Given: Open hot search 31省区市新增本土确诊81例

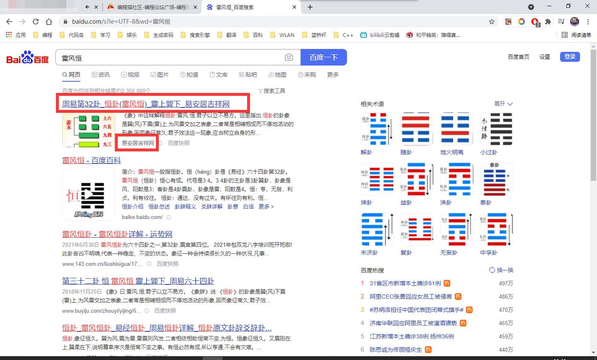Looking at the screenshot, I should [405, 283].
